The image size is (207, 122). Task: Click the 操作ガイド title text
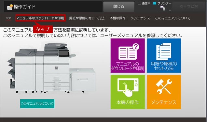(x=25, y=7)
